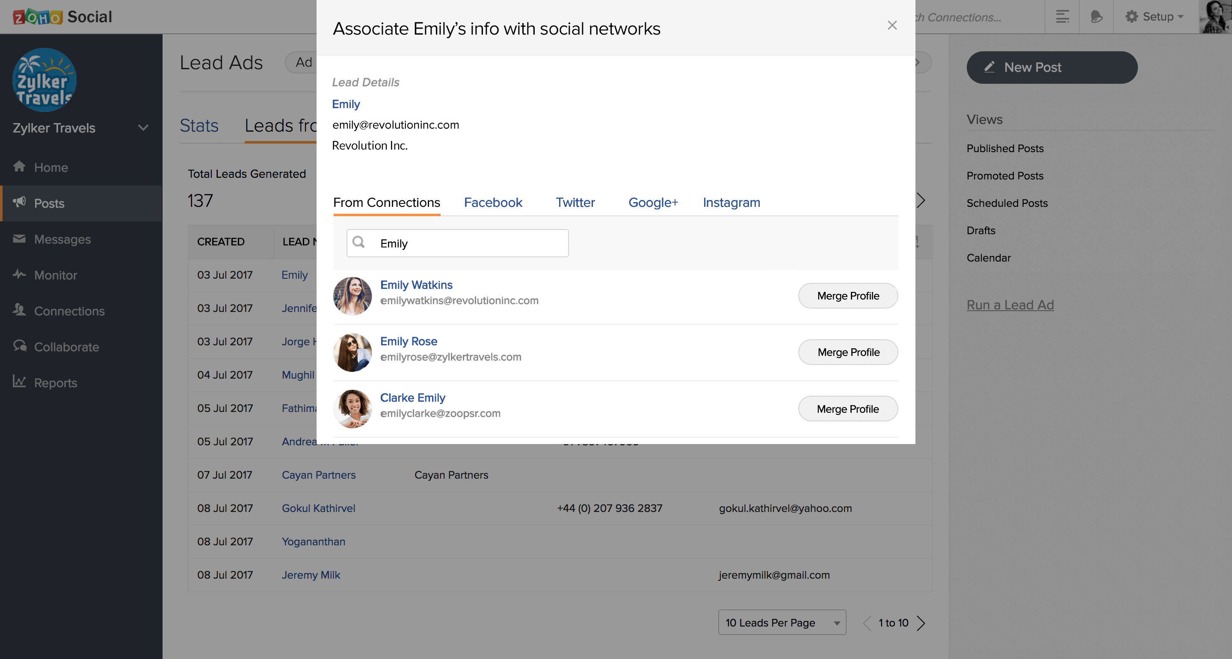Click the Emily lead name link in dialog
This screenshot has height=659, width=1232.
(346, 104)
